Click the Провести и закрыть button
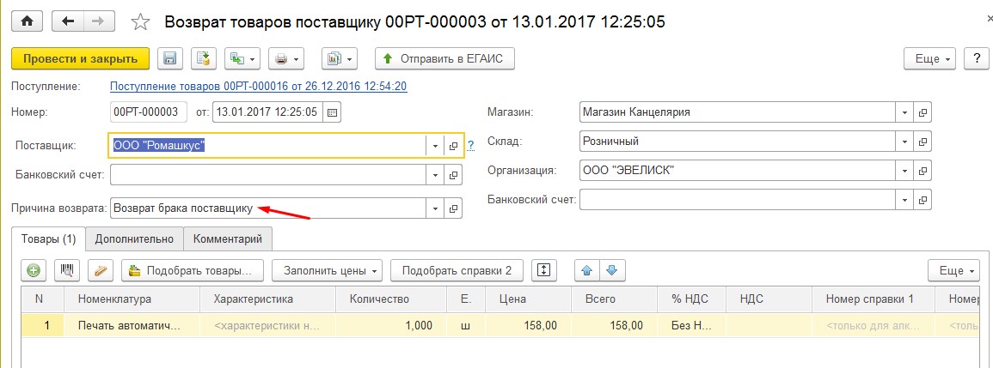This screenshot has width=993, height=368. pyautogui.click(x=80, y=58)
